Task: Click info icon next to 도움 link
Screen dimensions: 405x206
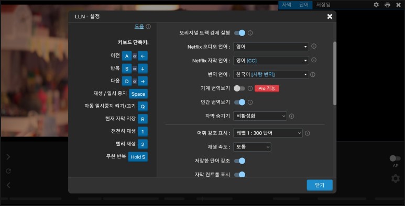Action: [148, 27]
